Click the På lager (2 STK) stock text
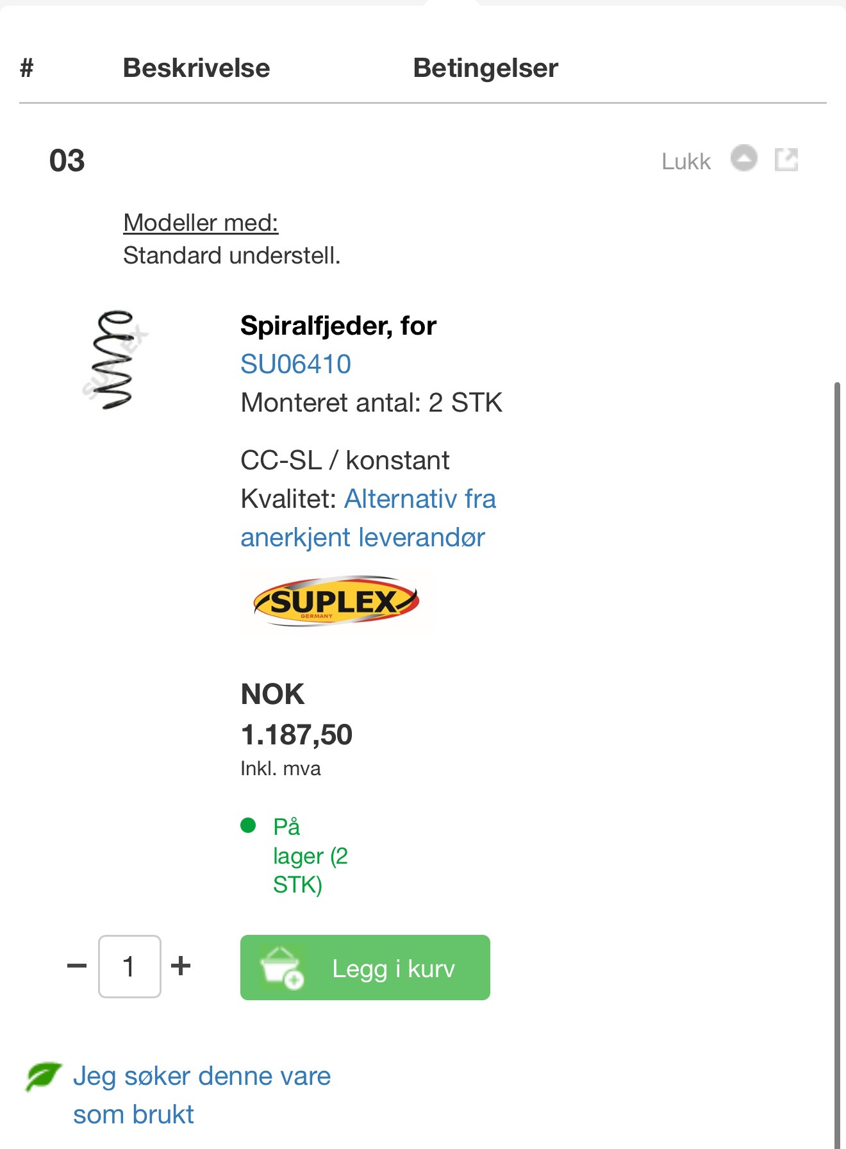 (310, 856)
